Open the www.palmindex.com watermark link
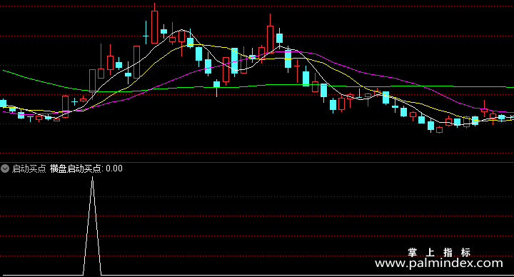This screenshot has width=514, height=277. 438,263
